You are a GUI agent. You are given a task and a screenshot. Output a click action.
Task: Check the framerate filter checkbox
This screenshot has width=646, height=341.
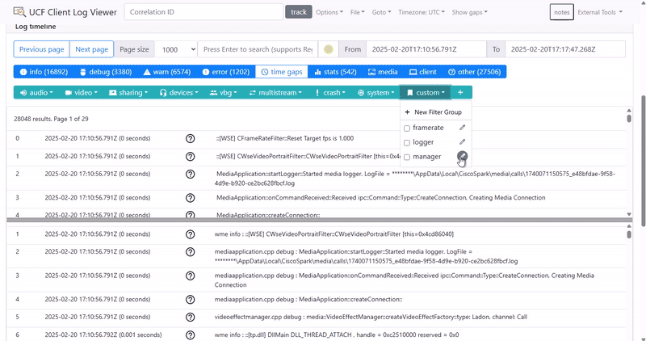pyautogui.click(x=407, y=128)
